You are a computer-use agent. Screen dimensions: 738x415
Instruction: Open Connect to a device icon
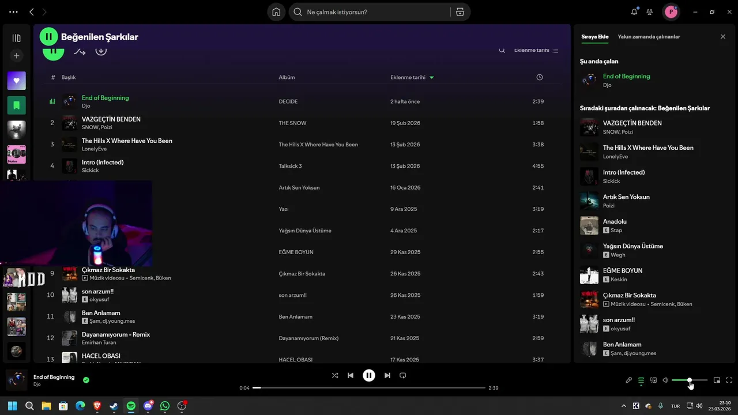click(x=653, y=380)
